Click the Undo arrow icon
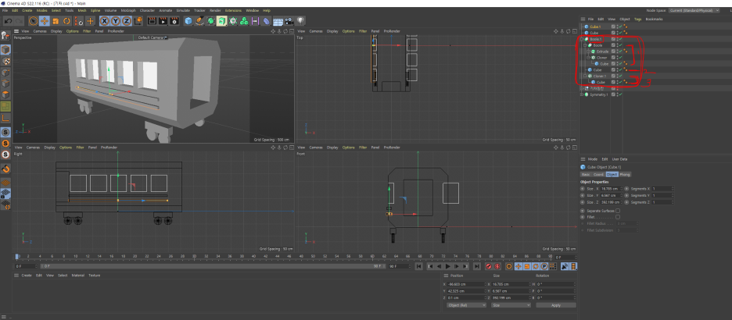The height and width of the screenshot is (320, 732). coord(8,21)
